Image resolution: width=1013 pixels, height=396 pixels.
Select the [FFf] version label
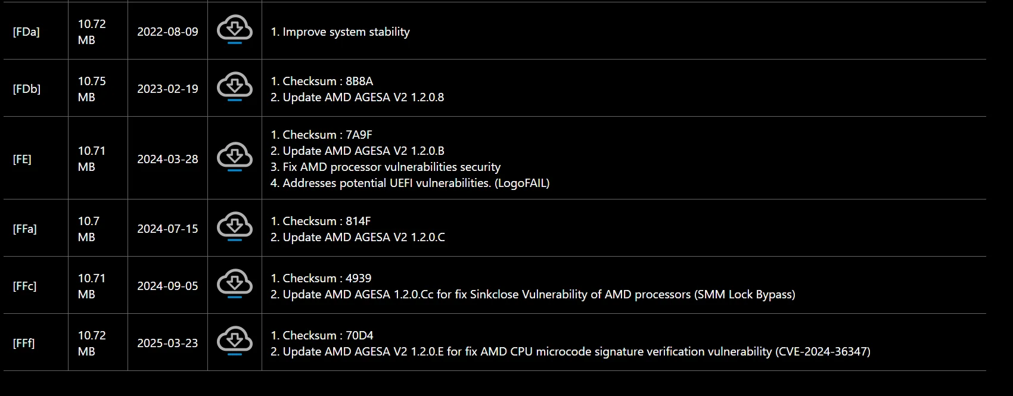click(x=24, y=343)
